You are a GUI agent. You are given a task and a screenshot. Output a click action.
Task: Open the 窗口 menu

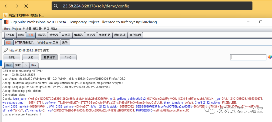(46, 29)
